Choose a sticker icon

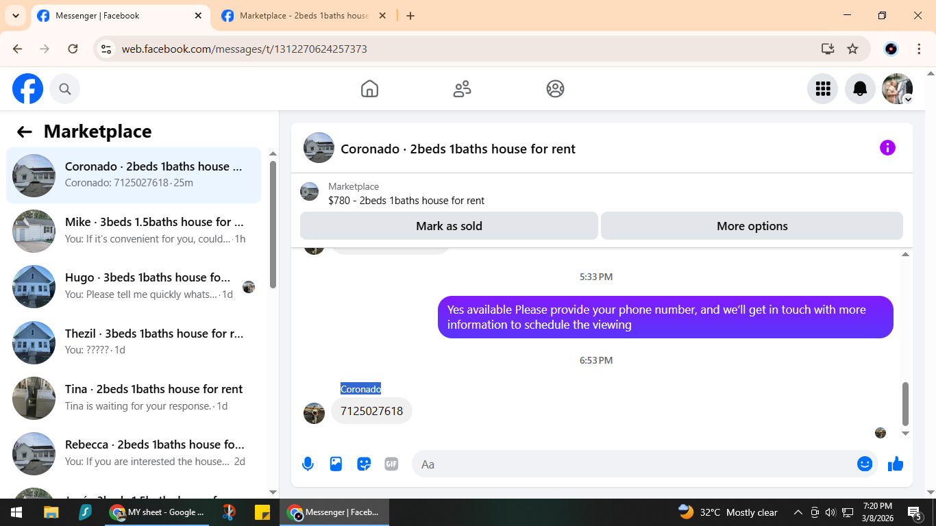click(364, 464)
